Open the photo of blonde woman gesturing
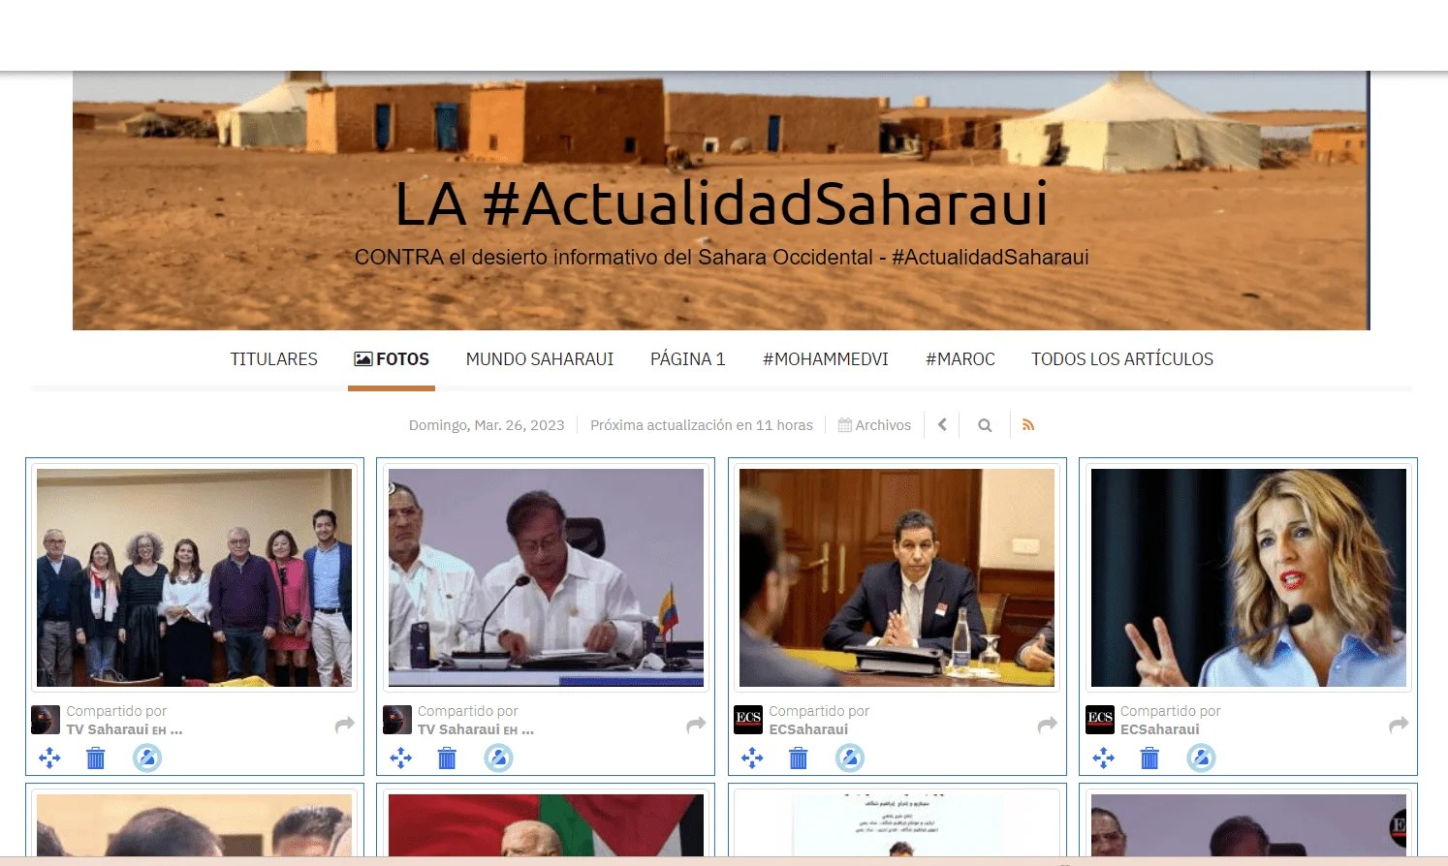Screen dimensions: 1448x866 [x=1248, y=578]
